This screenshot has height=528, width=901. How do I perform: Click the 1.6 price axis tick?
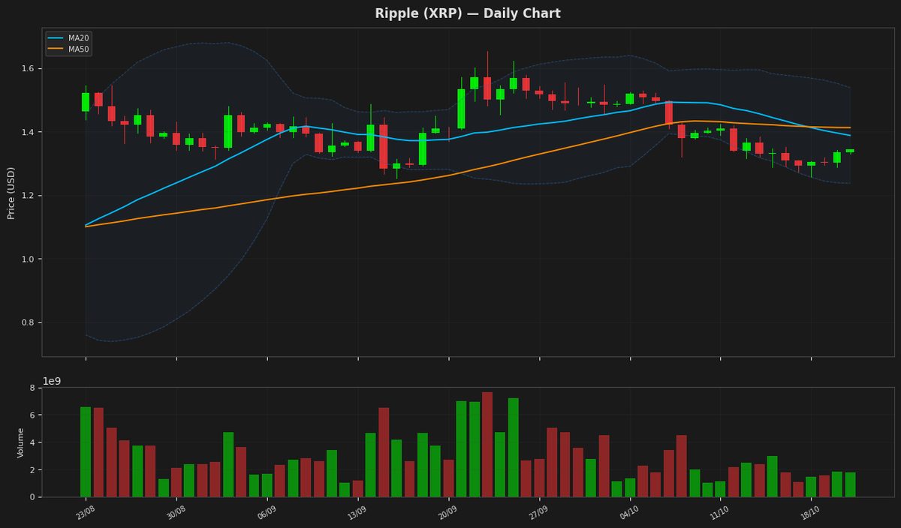pos(28,68)
